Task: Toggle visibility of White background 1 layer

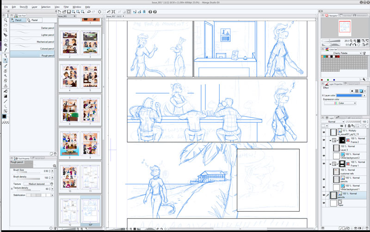Action: [x=324, y=188]
